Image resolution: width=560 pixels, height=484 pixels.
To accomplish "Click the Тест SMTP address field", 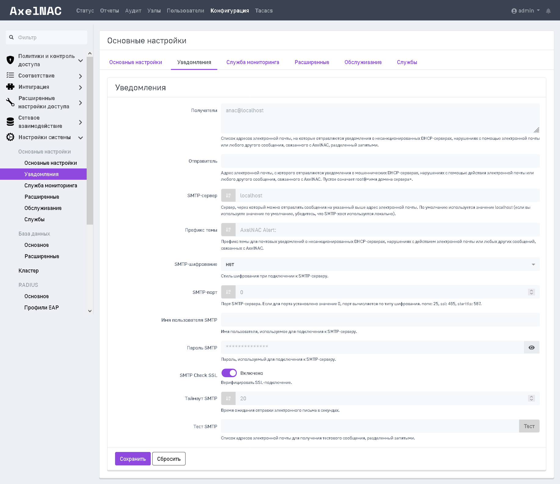I will coord(370,426).
